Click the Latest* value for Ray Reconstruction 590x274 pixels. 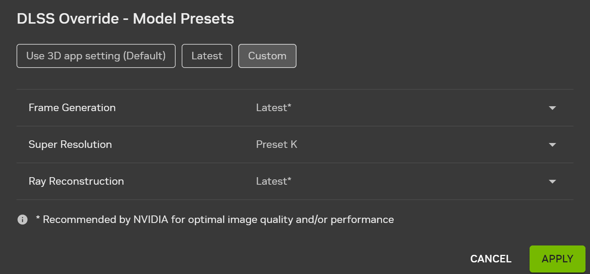coord(274,181)
